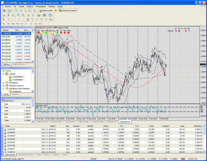The height and width of the screenshot is (161, 207).
Task: Switch timeframe to M5
Action: (x=8, y=24)
